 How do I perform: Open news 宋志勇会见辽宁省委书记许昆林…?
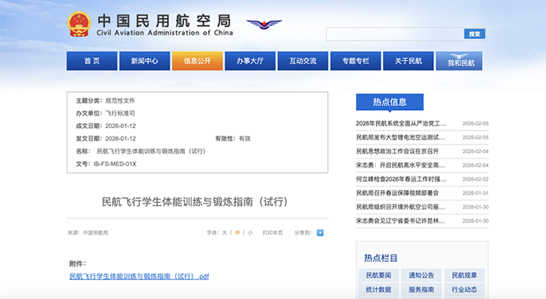point(400,221)
